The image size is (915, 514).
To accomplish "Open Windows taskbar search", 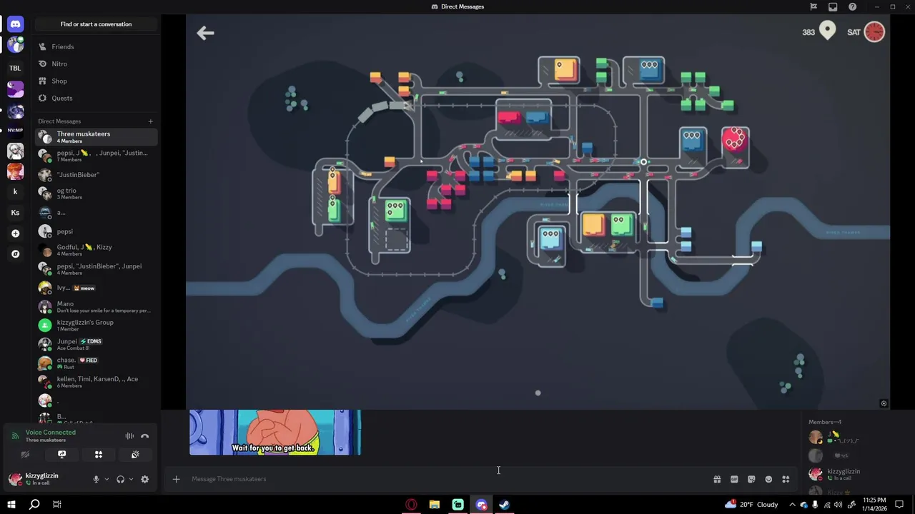I will (x=34, y=505).
